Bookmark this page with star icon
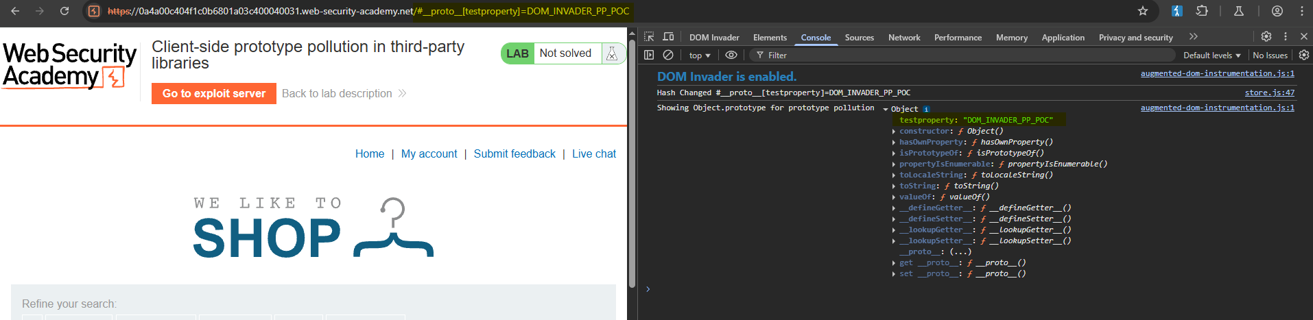Screen dimensions: 1313x320 [x=1143, y=11]
